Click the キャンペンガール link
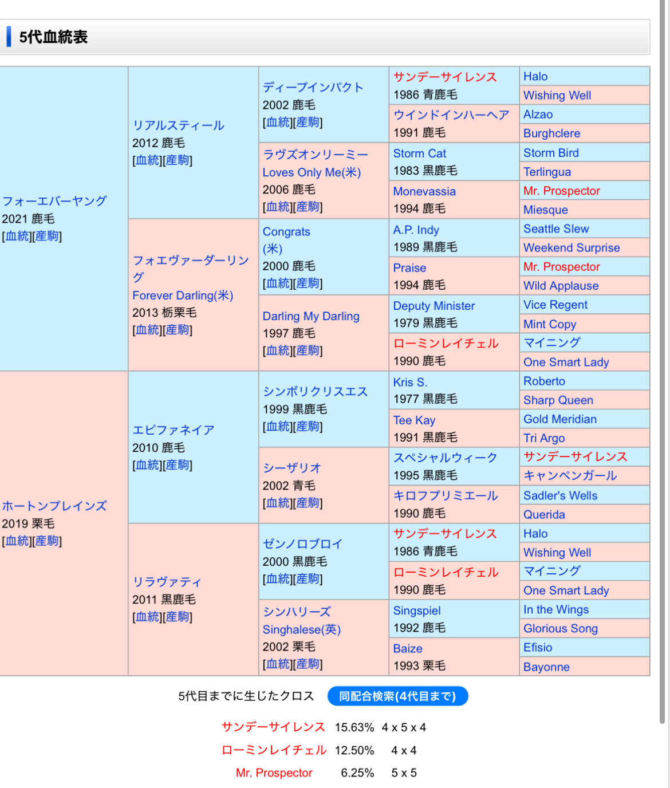The width and height of the screenshot is (670, 788). tap(570, 475)
